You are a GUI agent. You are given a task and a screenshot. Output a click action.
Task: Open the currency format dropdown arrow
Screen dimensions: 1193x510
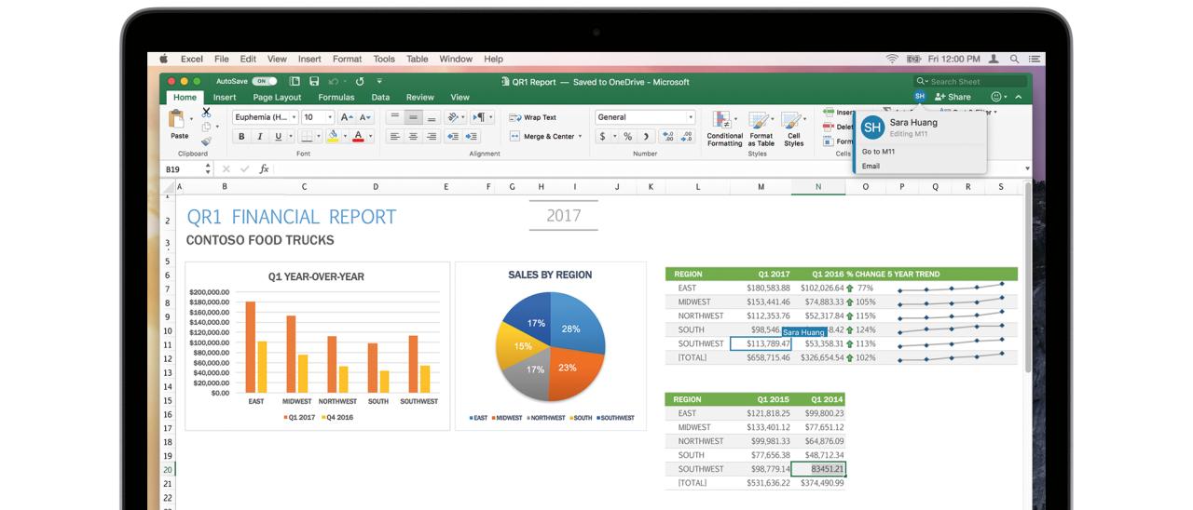point(613,136)
